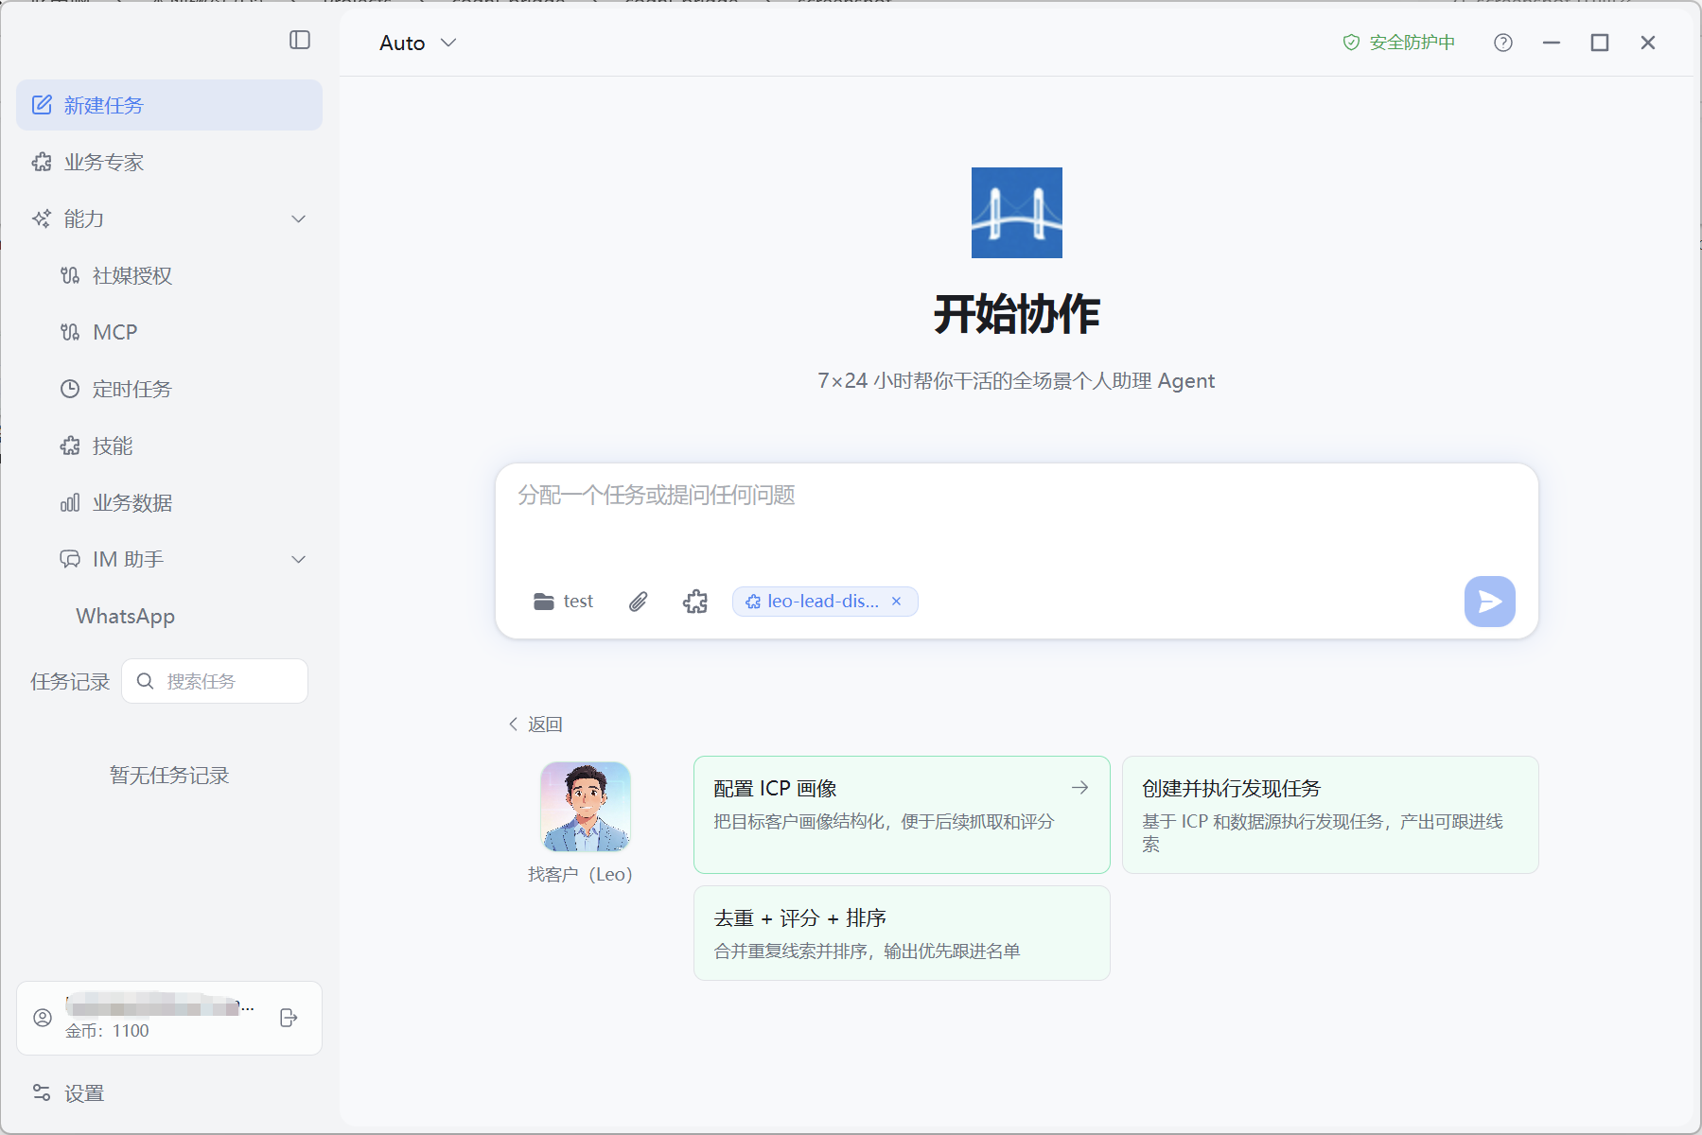This screenshot has height=1135, width=1702.
Task: Remove the leo-lead-dis... skill tag
Action: click(x=896, y=602)
